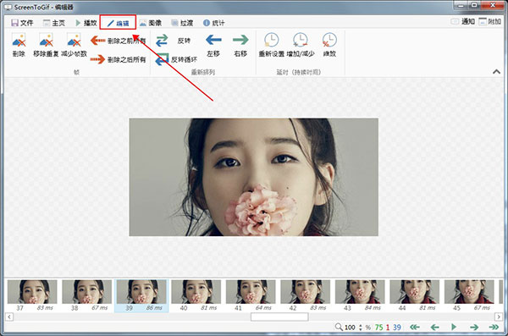Go to the previous frame
The image size is (508, 336).
click(x=435, y=328)
